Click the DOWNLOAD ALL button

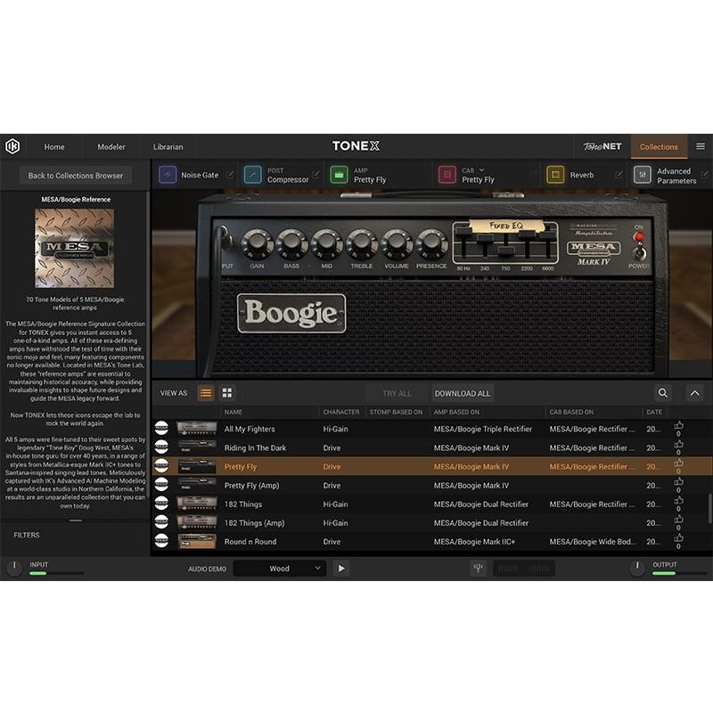pos(462,393)
